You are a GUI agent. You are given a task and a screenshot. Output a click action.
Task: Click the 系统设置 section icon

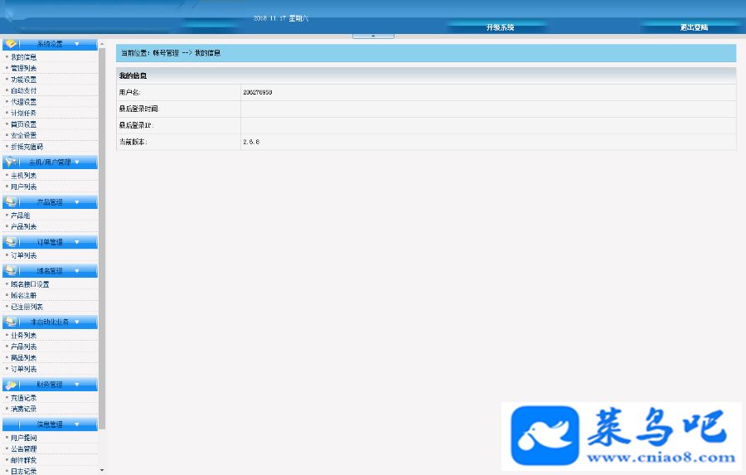click(x=11, y=44)
